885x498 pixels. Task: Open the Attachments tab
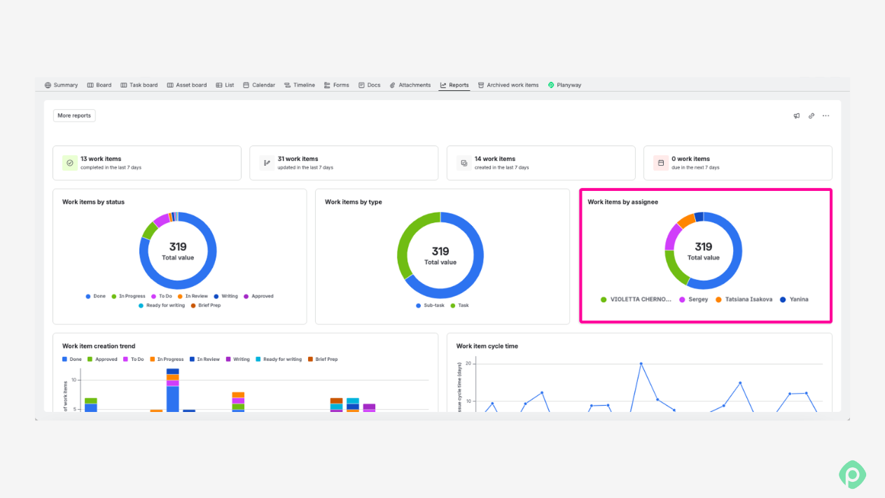410,85
